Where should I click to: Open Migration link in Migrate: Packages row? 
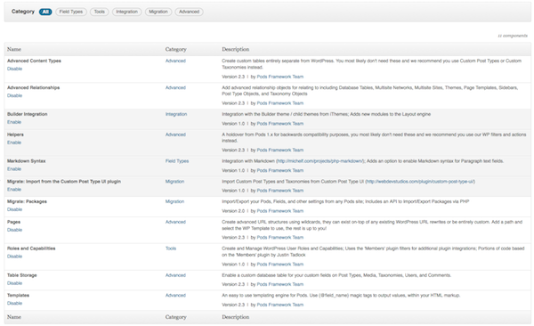click(174, 202)
